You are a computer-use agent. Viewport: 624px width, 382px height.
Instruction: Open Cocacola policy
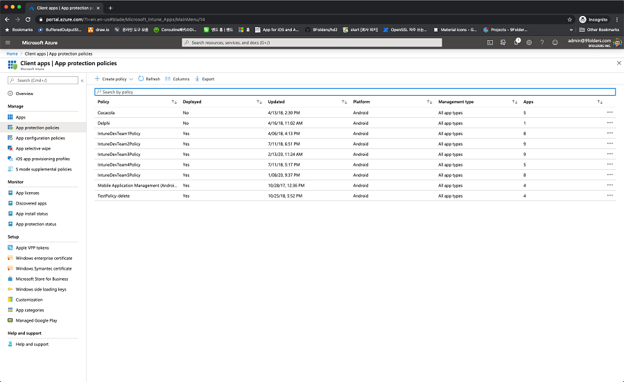pyautogui.click(x=106, y=113)
